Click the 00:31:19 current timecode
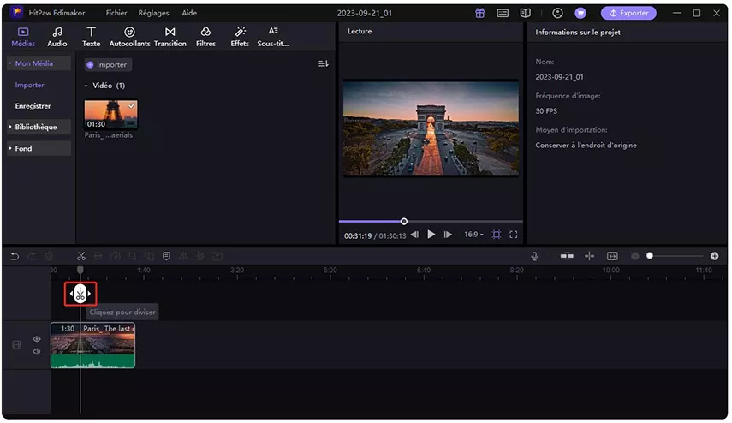Screen dimensions: 732x423 (x=358, y=236)
